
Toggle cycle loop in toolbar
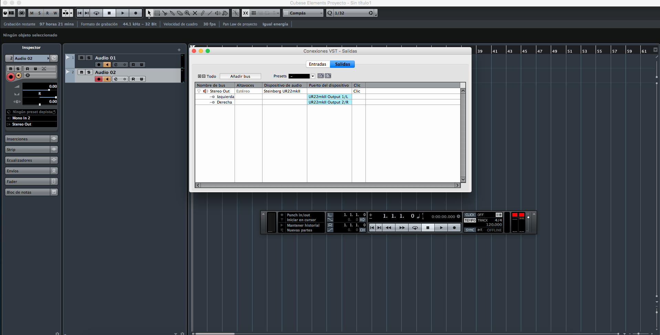96,13
